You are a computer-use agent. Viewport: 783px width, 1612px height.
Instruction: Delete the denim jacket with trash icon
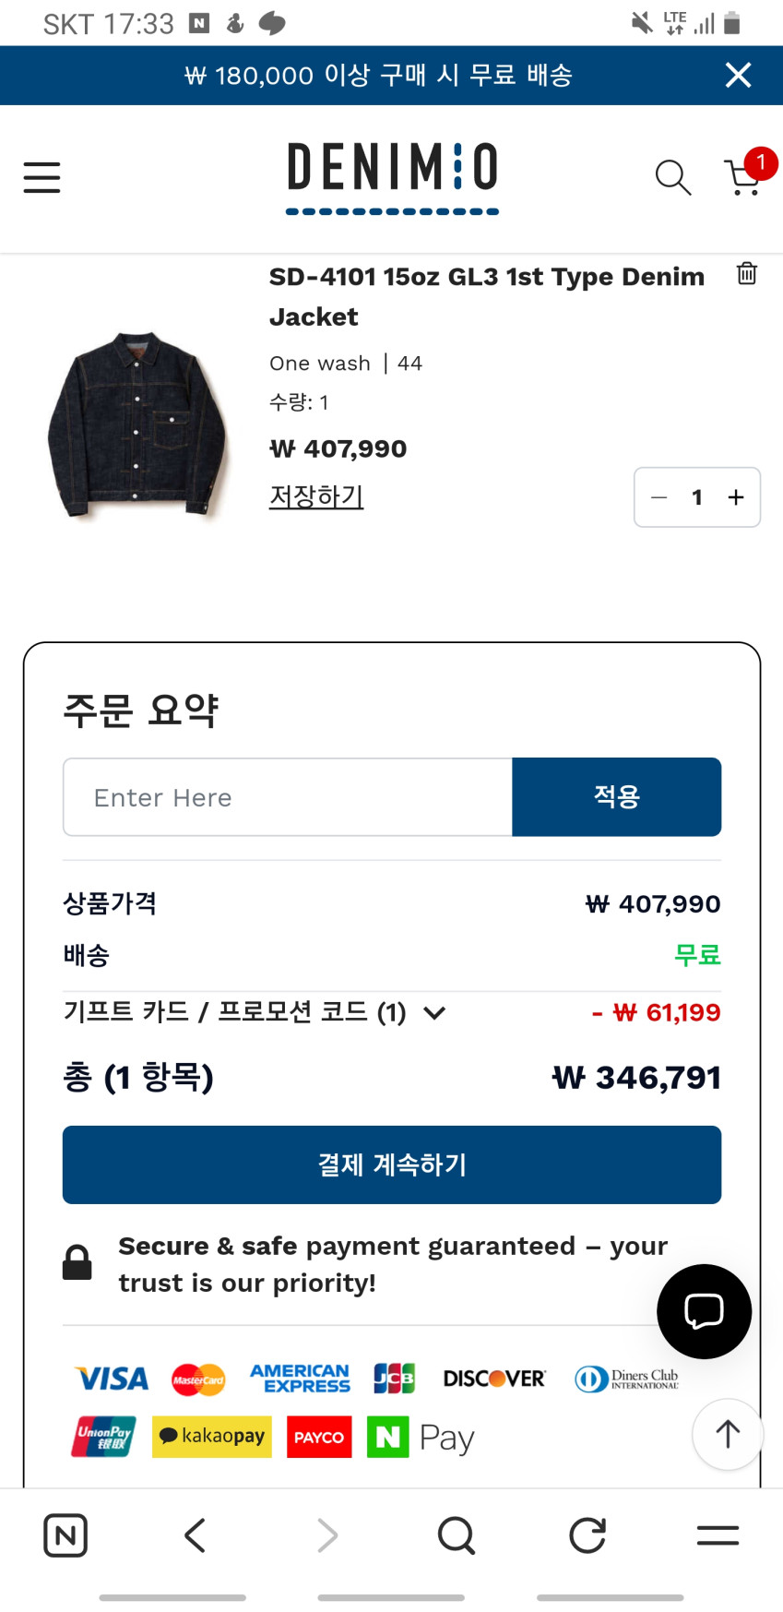point(746,274)
